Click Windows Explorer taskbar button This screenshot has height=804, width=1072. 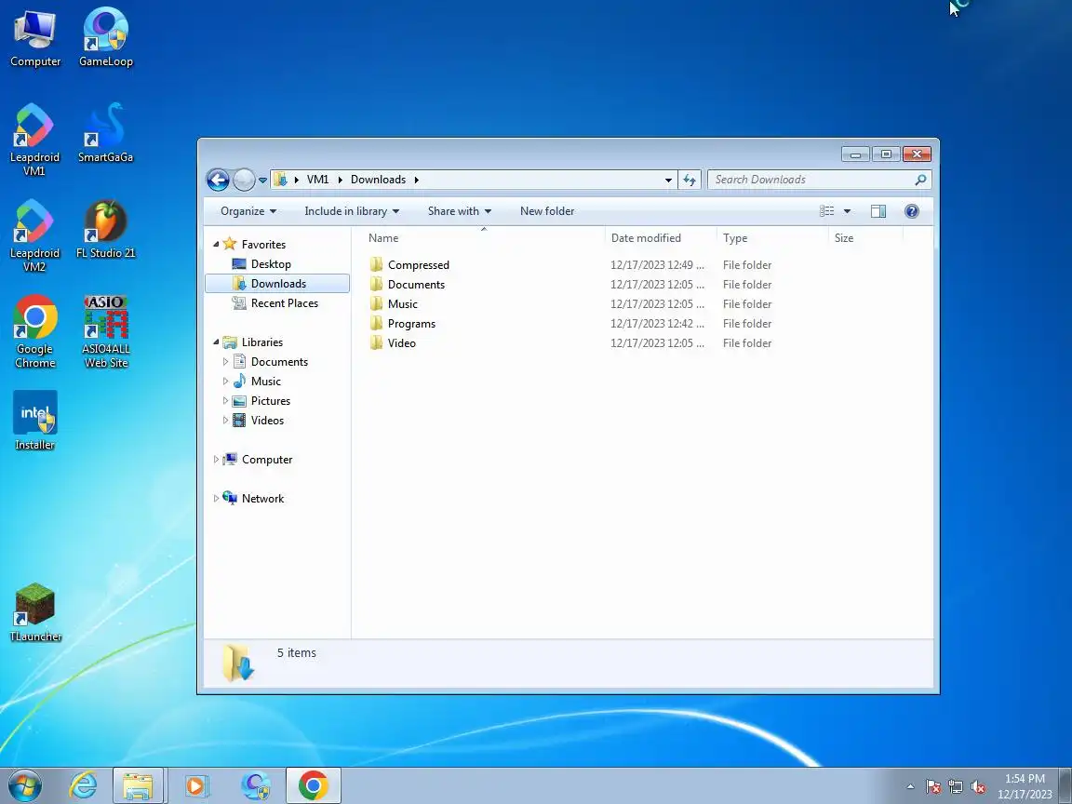138,785
